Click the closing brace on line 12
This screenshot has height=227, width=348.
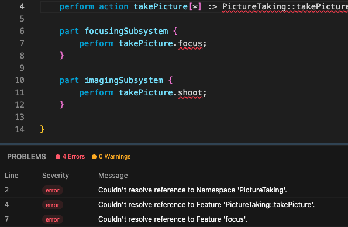point(62,105)
